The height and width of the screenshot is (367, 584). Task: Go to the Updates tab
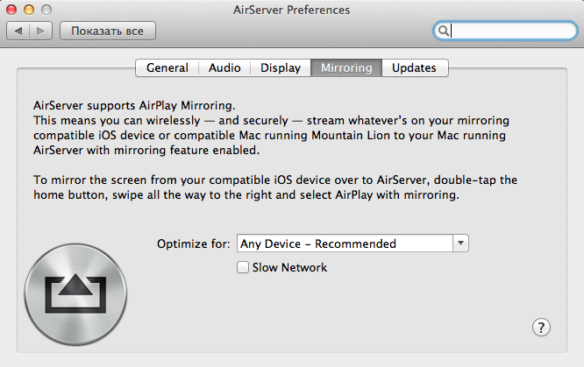click(415, 67)
